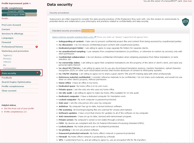
Task: Select the CV/résumé(s) sub-item
Action: [x=10, y=68]
